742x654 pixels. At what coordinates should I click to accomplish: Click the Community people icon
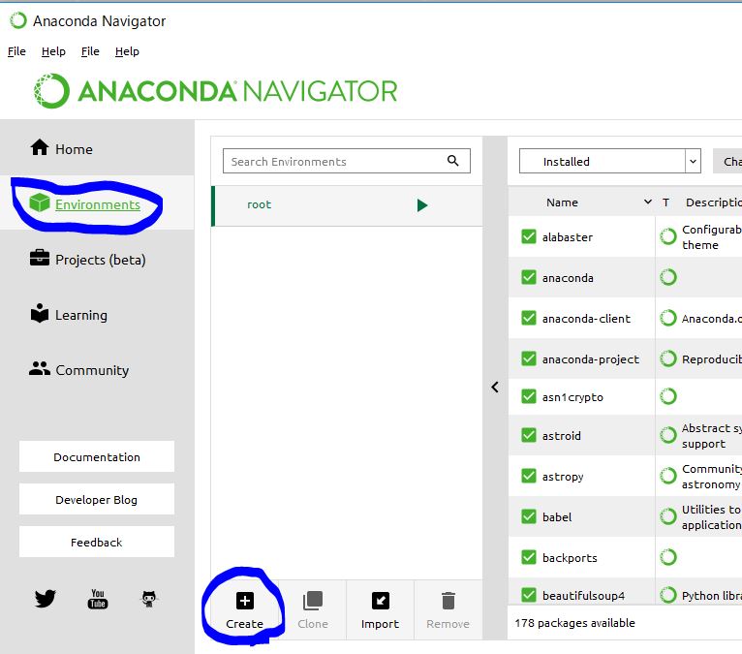(40, 368)
